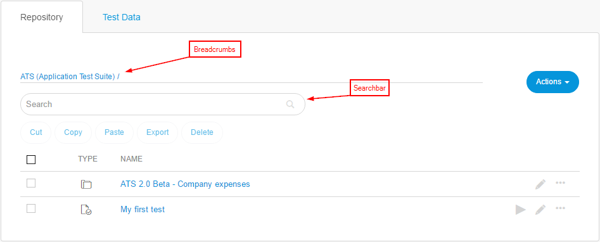
Task: Click the ATS (Application Test Suite) breadcrumb
Action: coord(68,77)
